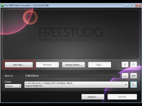Close the Free MP4 Video Converter window
Image resolution: width=142 pixels, height=106 pixels.
(x=138, y=6)
